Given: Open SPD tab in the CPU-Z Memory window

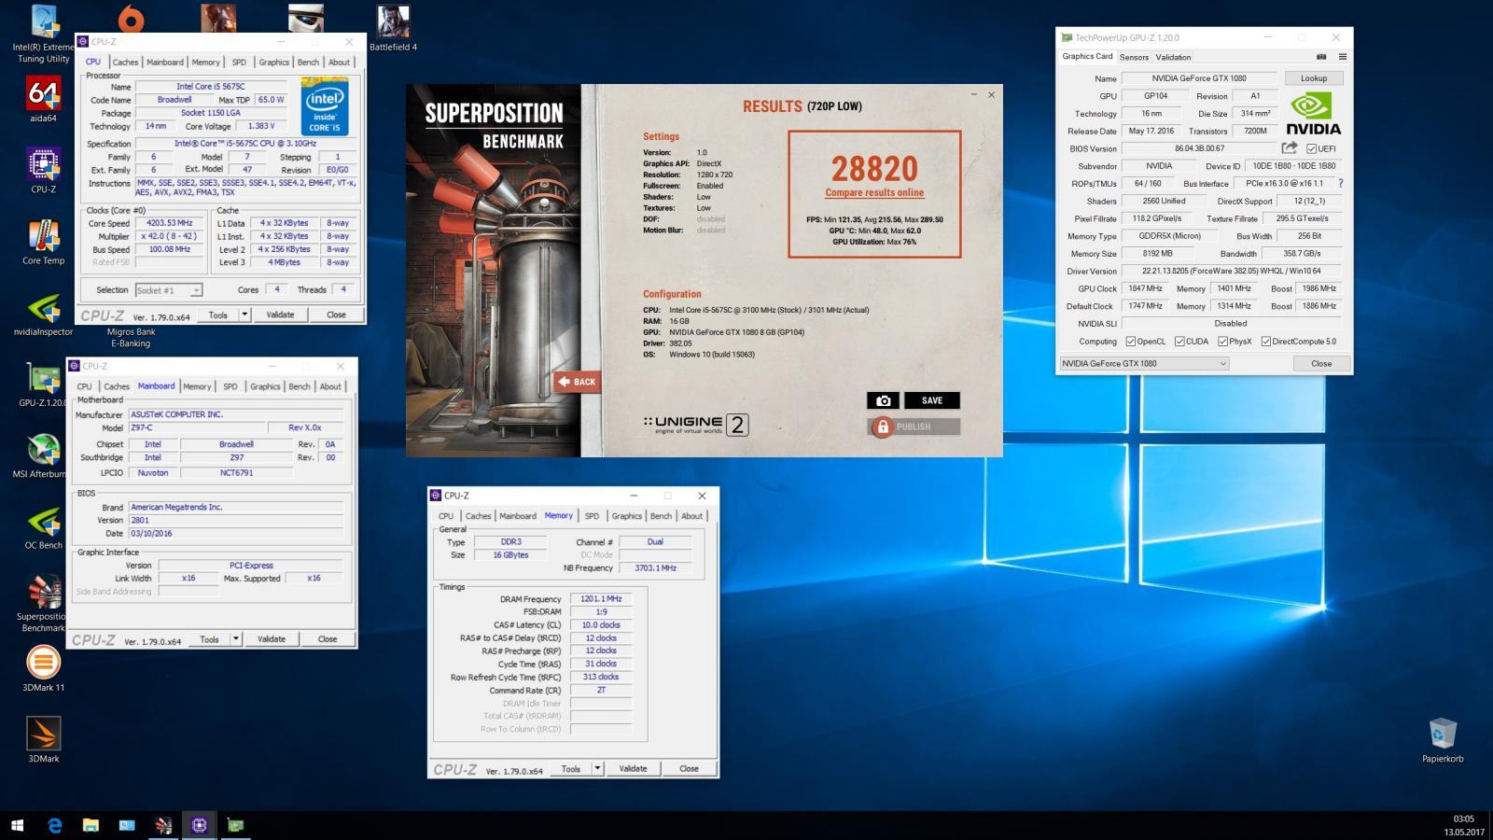Looking at the screenshot, I should point(592,516).
